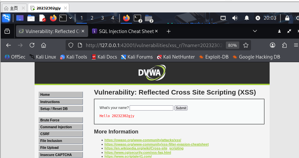Image resolution: width=299 pixels, height=158 pixels.
Task: Open the tracking protection shield icon
Action: [x=71, y=45]
